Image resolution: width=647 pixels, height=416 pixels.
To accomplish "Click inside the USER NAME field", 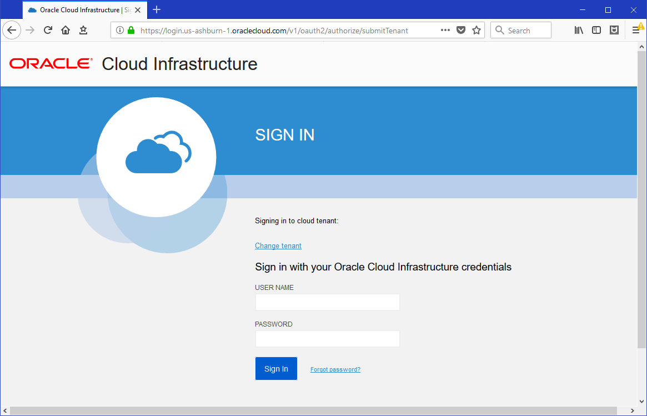I will pyautogui.click(x=327, y=302).
